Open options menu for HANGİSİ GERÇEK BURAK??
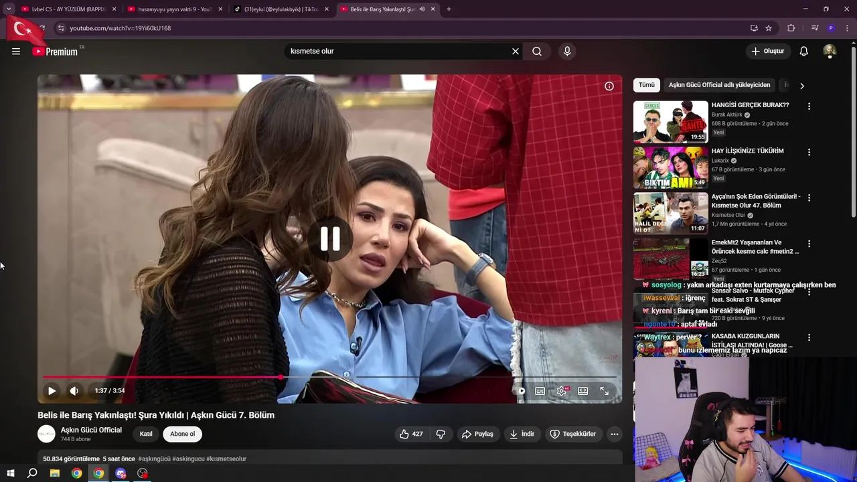 click(809, 106)
